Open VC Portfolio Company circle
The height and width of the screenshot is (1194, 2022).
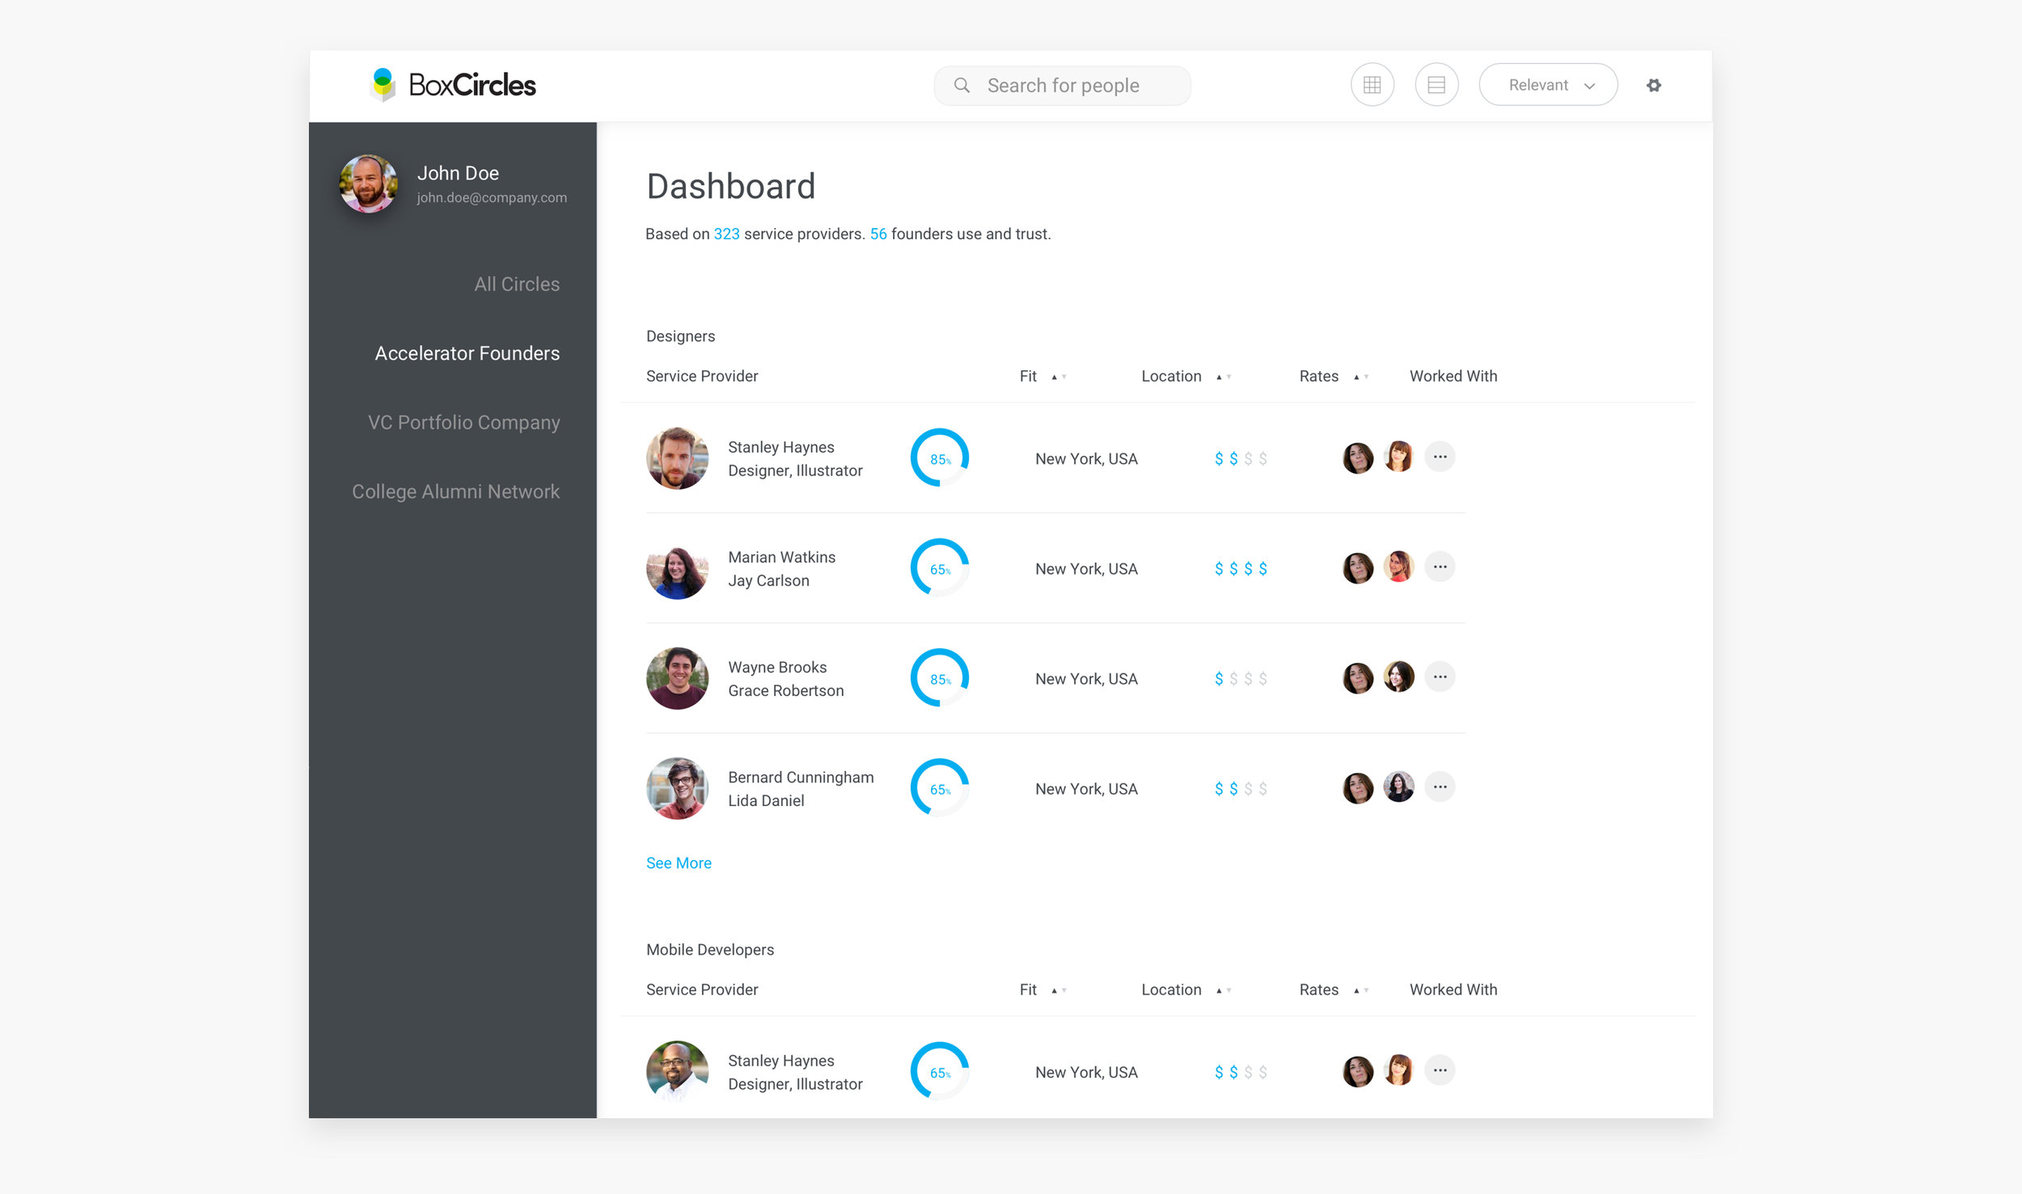click(x=463, y=423)
